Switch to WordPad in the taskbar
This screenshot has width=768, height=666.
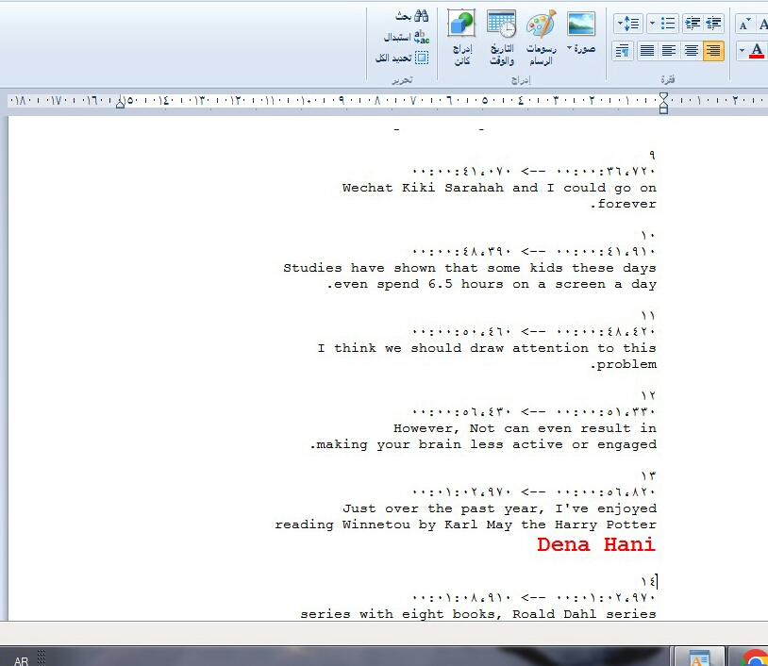pyautogui.click(x=699, y=658)
